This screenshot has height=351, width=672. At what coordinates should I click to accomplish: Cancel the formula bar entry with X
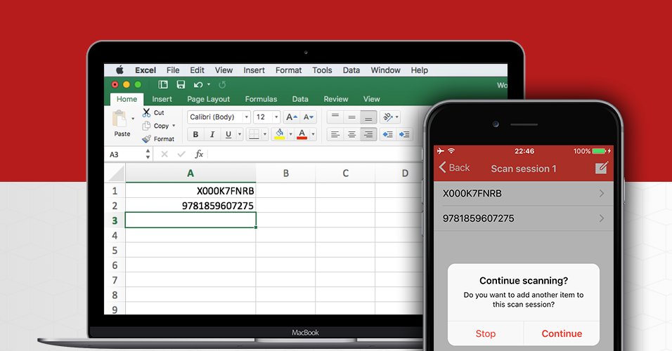coord(164,154)
